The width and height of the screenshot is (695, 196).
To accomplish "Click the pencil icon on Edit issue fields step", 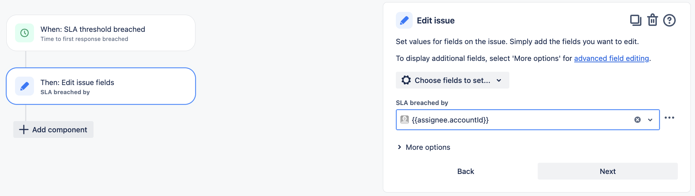I will 25,86.
